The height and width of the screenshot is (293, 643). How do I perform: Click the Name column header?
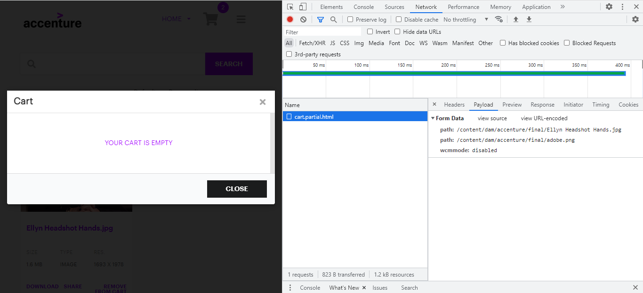click(355, 105)
